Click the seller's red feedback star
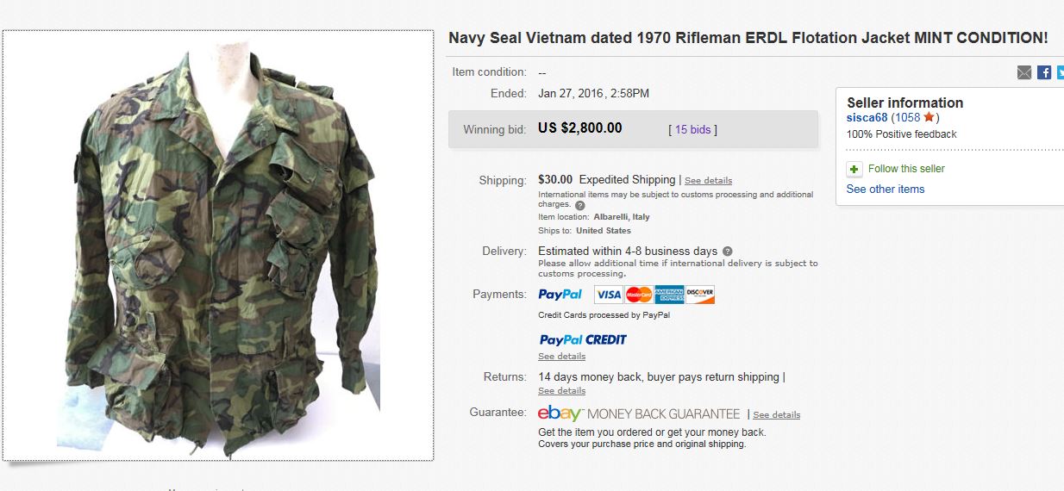This screenshot has height=491, width=1064. tap(929, 117)
